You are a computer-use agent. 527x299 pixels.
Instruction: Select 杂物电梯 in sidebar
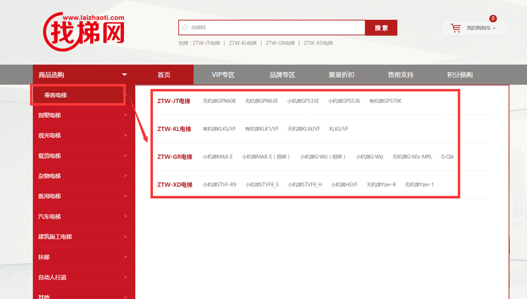tap(49, 176)
